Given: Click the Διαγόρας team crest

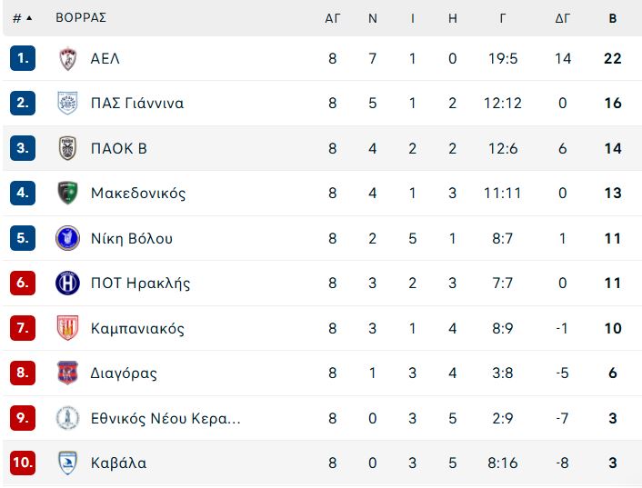Looking at the screenshot, I should pos(67,373).
